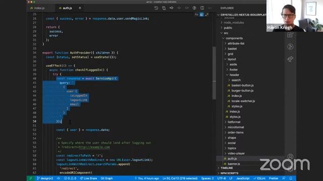Open the Extensions view in activity bar
The width and height of the screenshot is (323, 181).
(290, 35)
